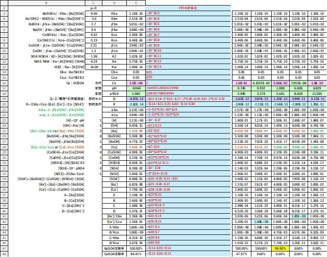This screenshot has height=257, width=327.
Task: Select the pink Cs cell '1.0E+00'
Action: coord(136,83)
